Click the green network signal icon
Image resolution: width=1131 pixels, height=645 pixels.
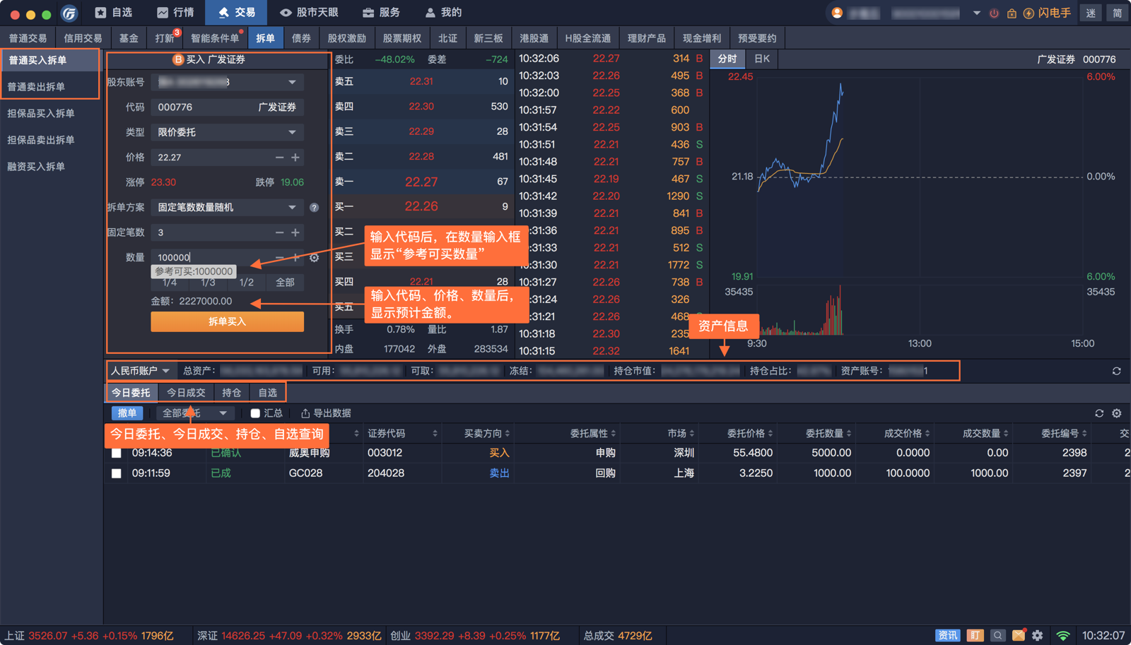(x=1063, y=636)
